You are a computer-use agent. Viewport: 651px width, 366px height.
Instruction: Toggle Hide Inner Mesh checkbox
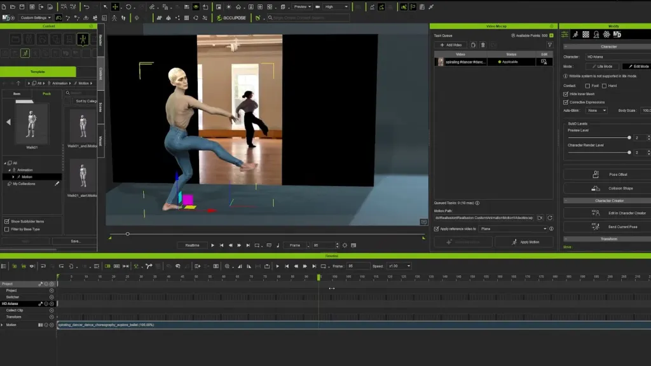tap(566, 94)
